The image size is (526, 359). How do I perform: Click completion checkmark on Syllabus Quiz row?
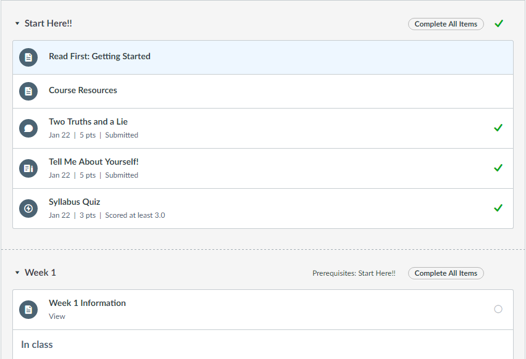[x=498, y=208]
